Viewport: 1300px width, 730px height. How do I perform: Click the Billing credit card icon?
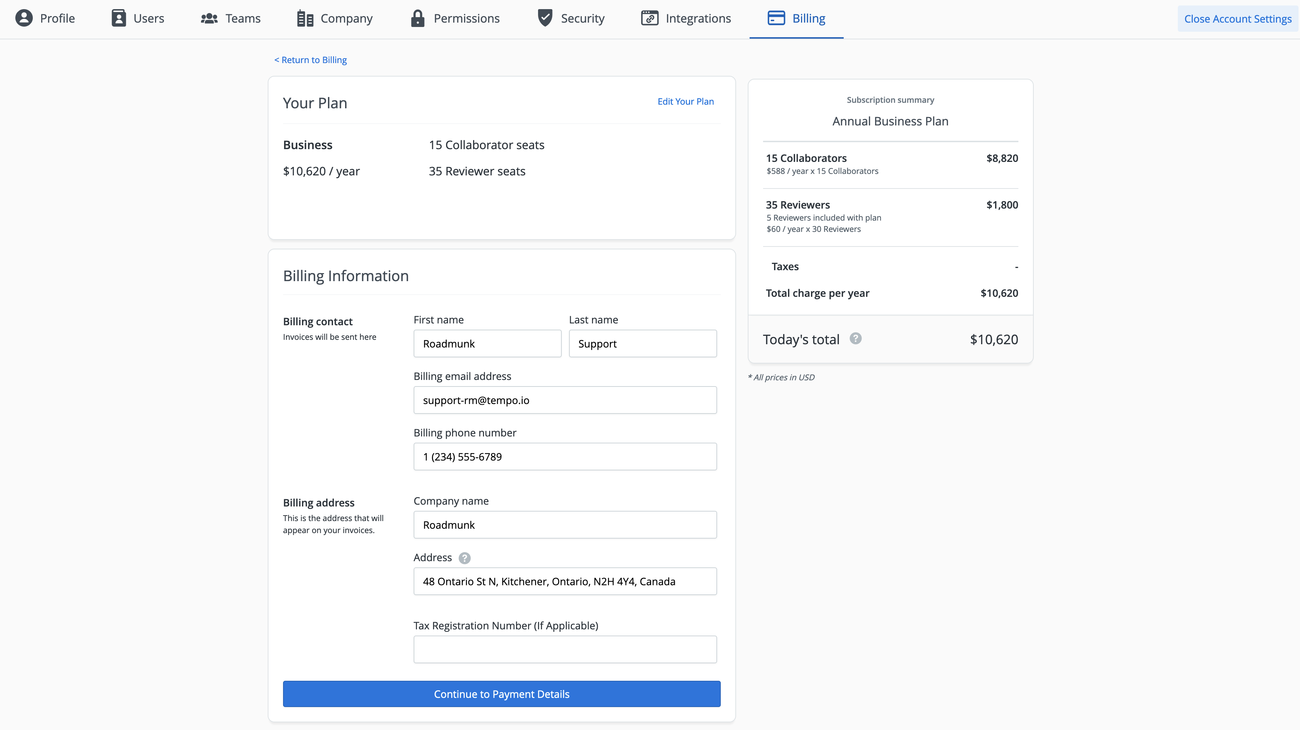[776, 18]
